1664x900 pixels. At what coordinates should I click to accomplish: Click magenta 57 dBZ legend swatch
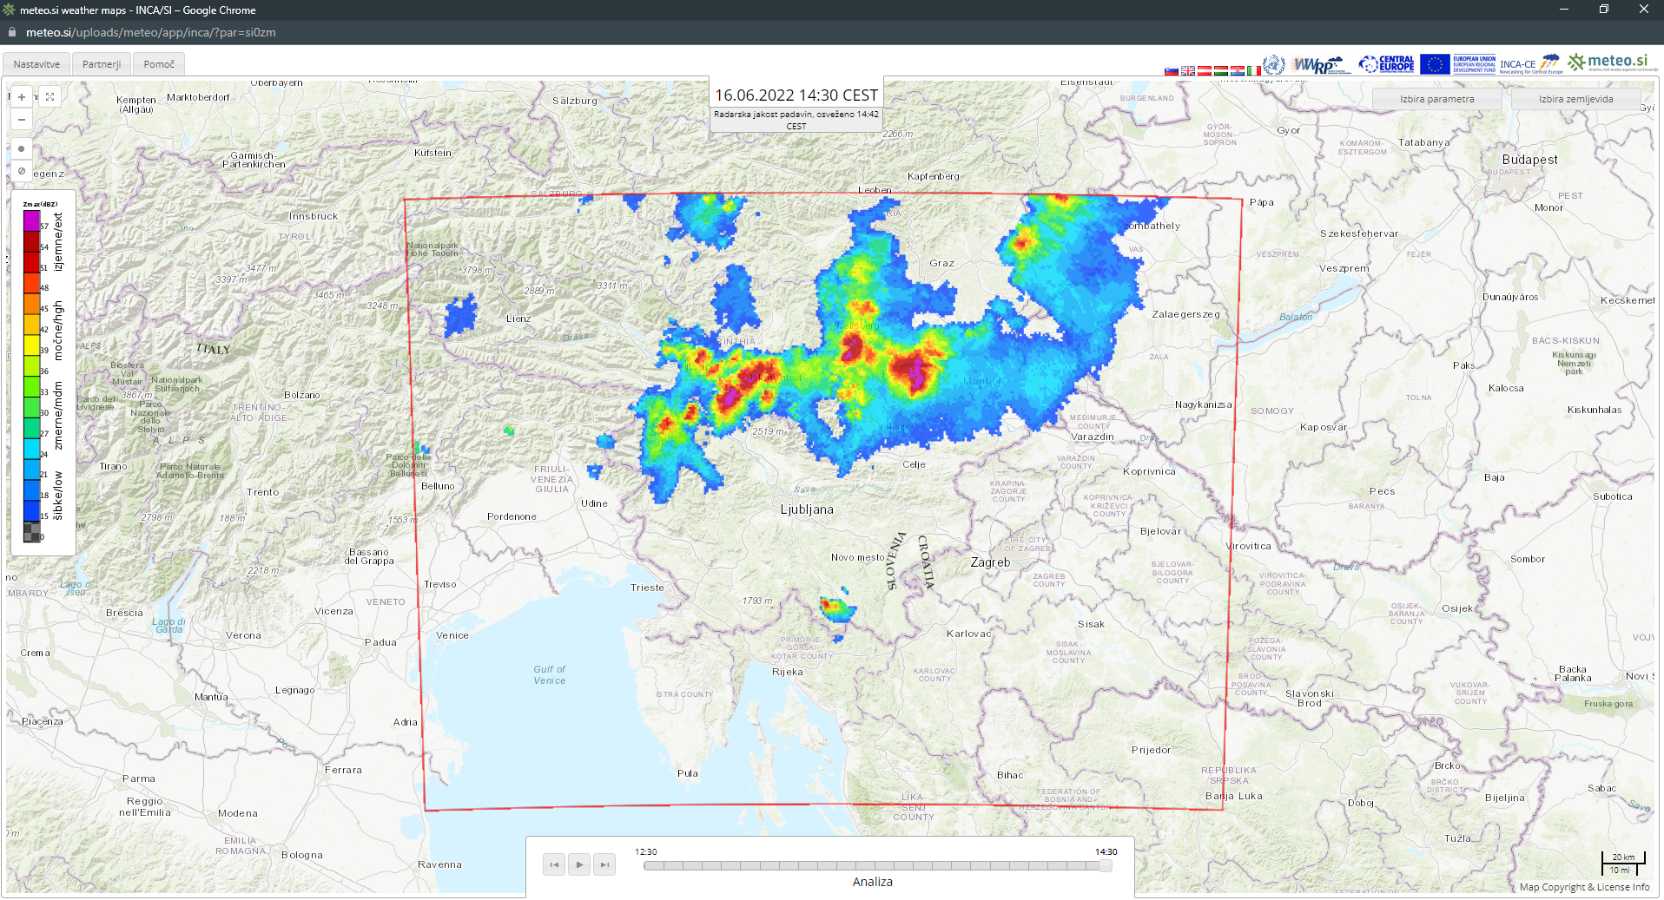[x=31, y=220]
